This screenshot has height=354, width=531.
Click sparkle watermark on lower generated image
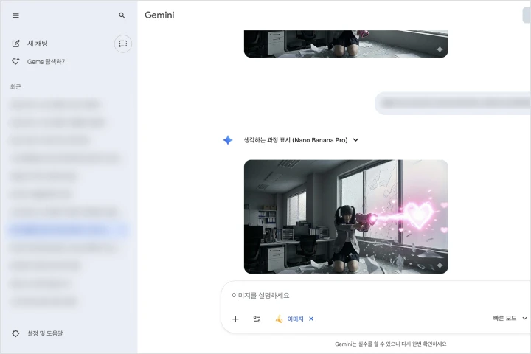440,265
